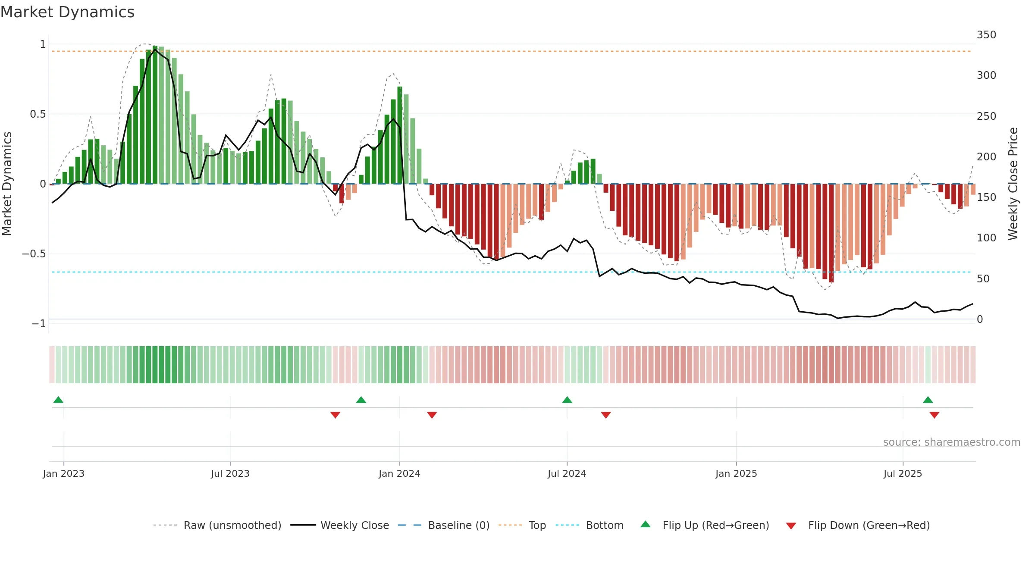Click the Market Dynamics y-axis title

coord(7,184)
